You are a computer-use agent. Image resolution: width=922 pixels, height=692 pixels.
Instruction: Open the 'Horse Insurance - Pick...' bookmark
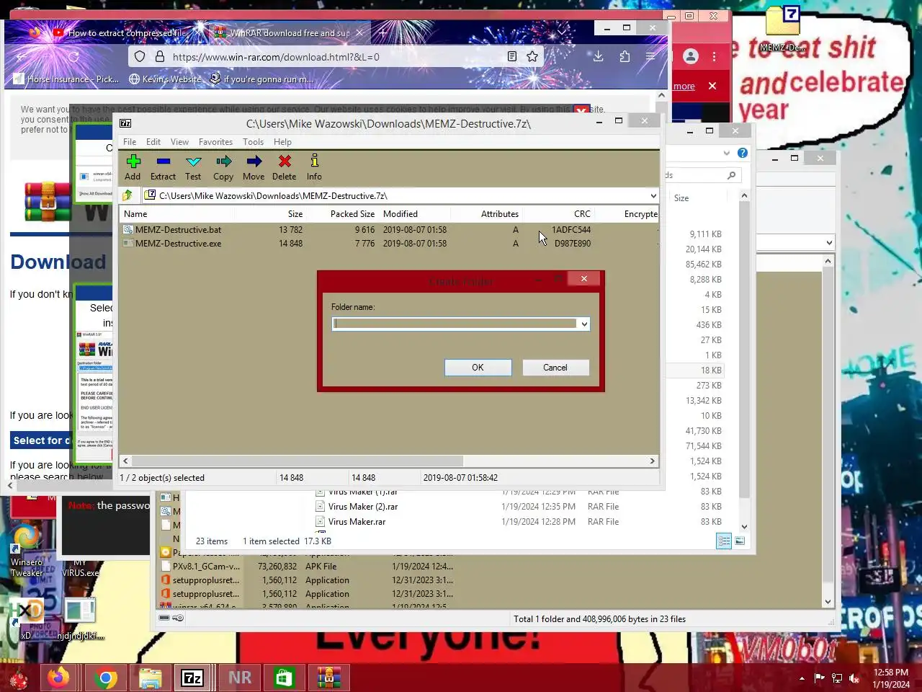[x=66, y=79]
